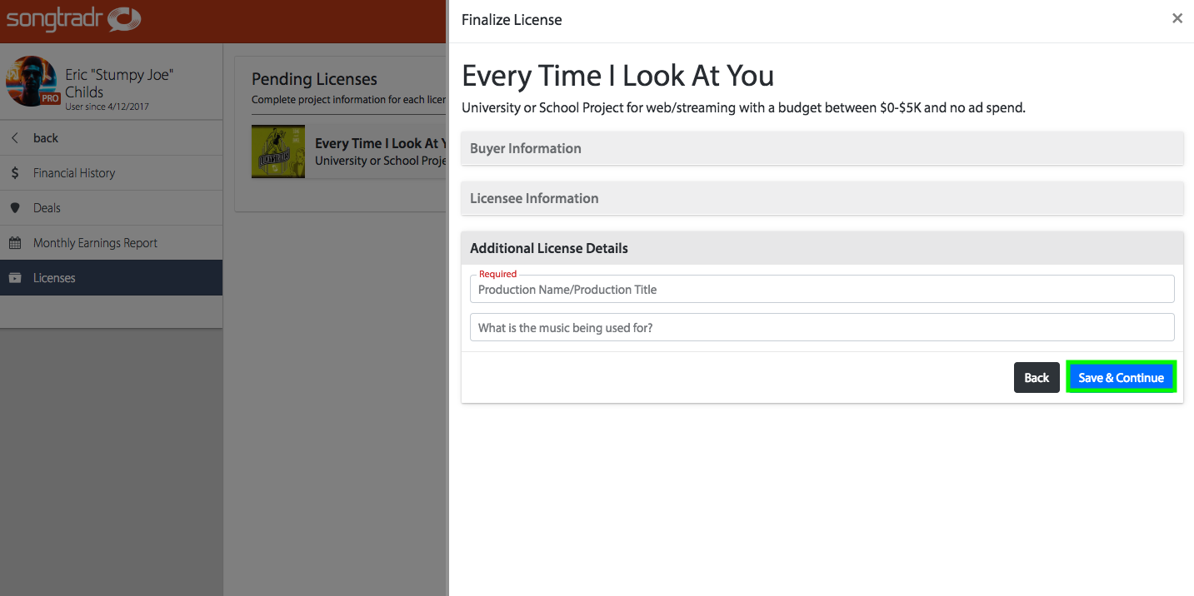1194x596 pixels.
Task: Click the Deals shield icon
Action: [15, 208]
